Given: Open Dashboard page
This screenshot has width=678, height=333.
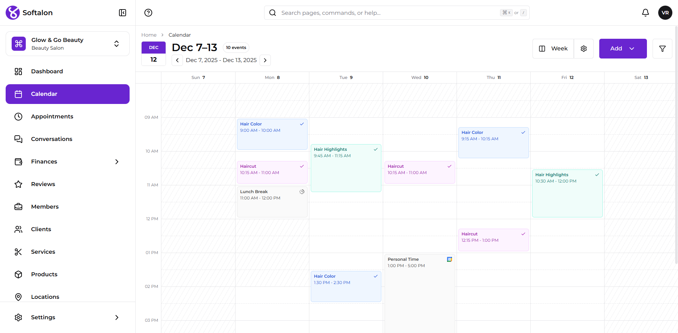Looking at the screenshot, I should [x=67, y=72].
